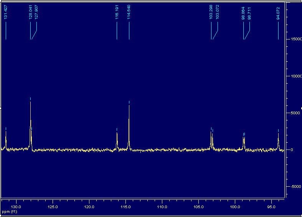Screen dimensions: 302x217
Task: Select the 114.540 peak label
Action: pos(129,12)
